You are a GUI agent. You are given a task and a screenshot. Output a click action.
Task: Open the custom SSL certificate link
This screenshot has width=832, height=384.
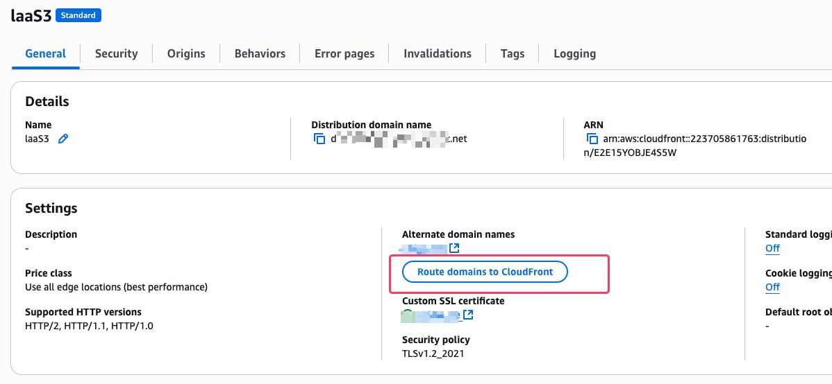pos(431,315)
